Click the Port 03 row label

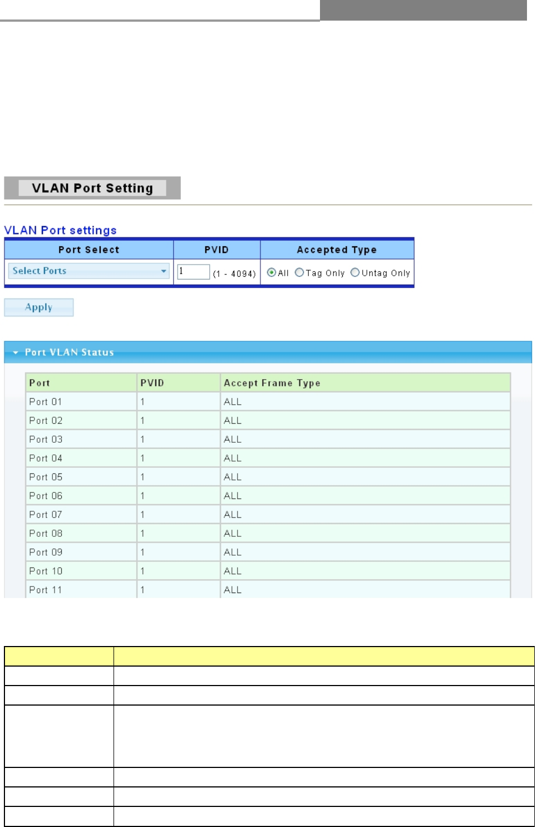[46, 439]
